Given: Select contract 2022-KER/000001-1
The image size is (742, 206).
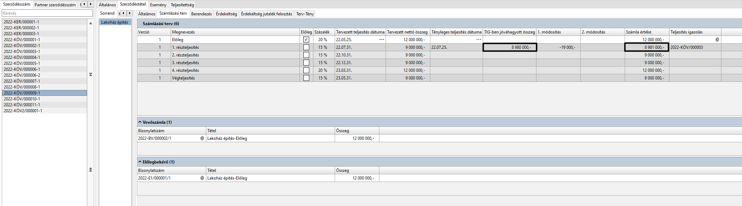Looking at the screenshot, I should coord(44,22).
